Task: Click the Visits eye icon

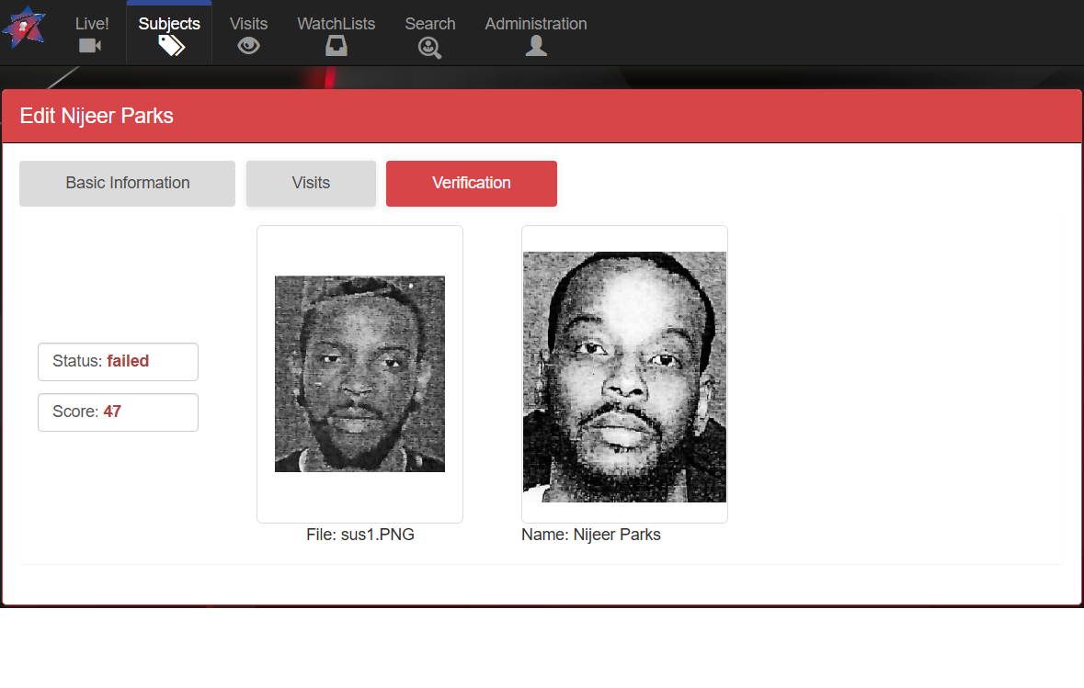Action: [x=249, y=46]
